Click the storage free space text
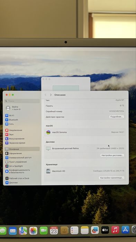 pyautogui.click(x=109, y=171)
